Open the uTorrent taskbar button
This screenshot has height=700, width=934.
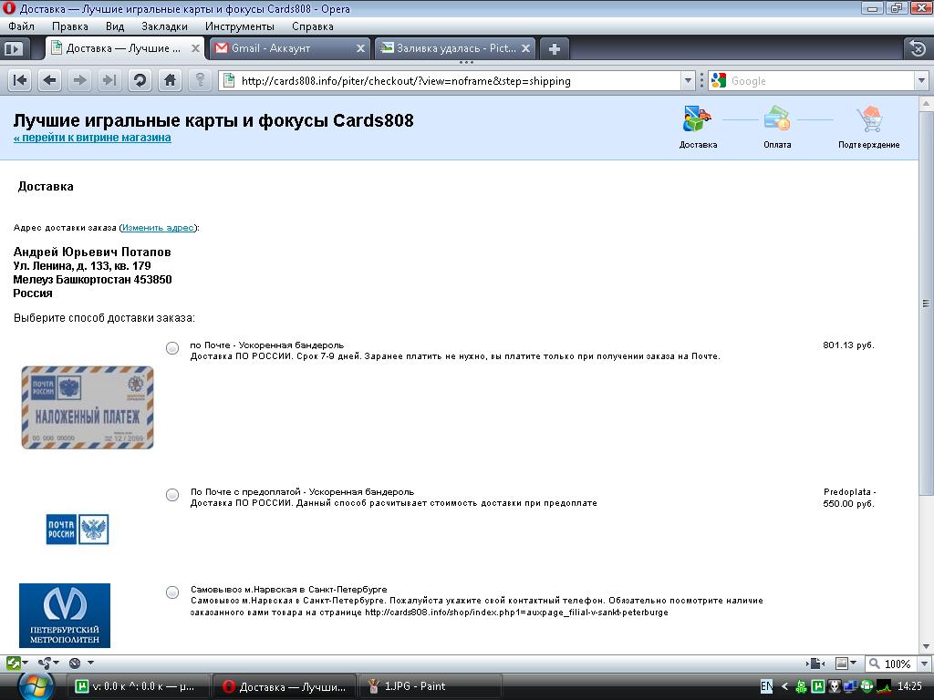point(140,686)
